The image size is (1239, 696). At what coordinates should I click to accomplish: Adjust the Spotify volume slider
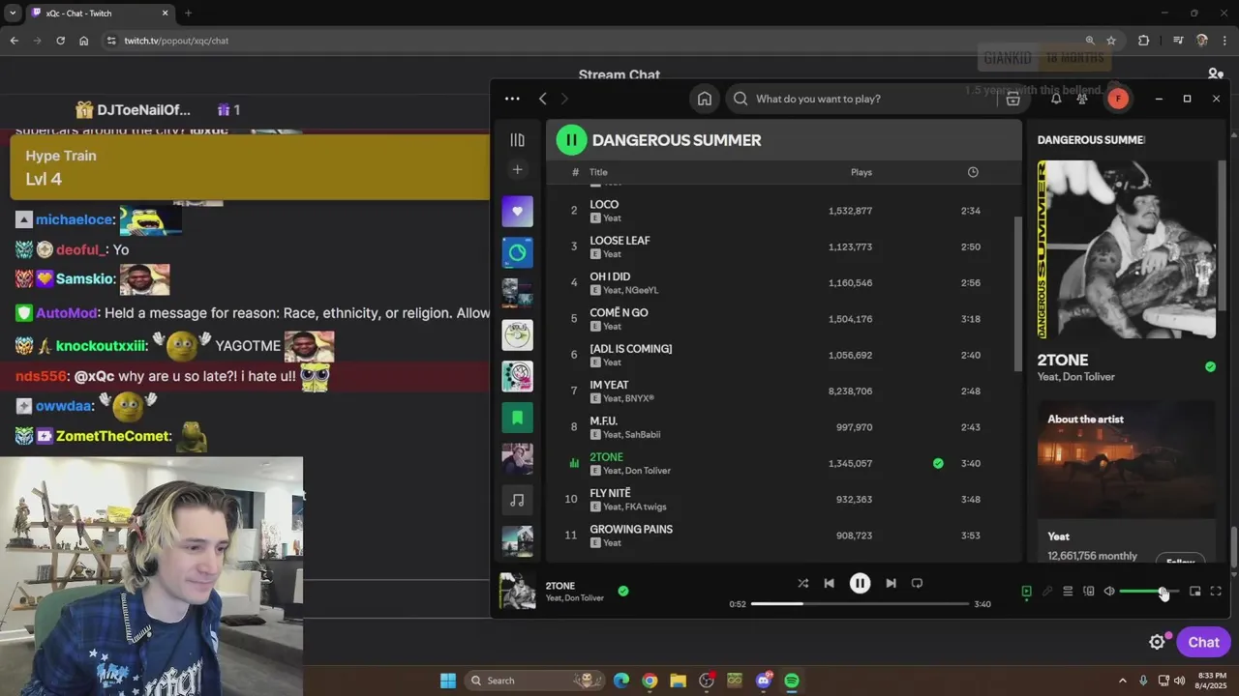(x=1149, y=592)
